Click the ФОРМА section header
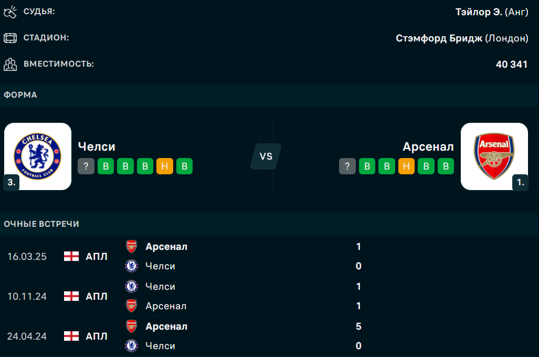The width and height of the screenshot is (539, 357). [x=20, y=95]
